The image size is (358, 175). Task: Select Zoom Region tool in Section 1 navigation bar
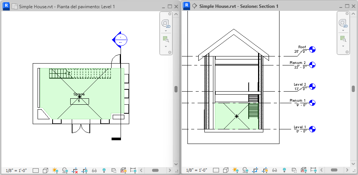click(x=343, y=39)
